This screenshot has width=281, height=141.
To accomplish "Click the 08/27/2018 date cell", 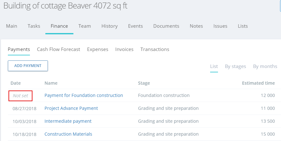I will (24, 109).
